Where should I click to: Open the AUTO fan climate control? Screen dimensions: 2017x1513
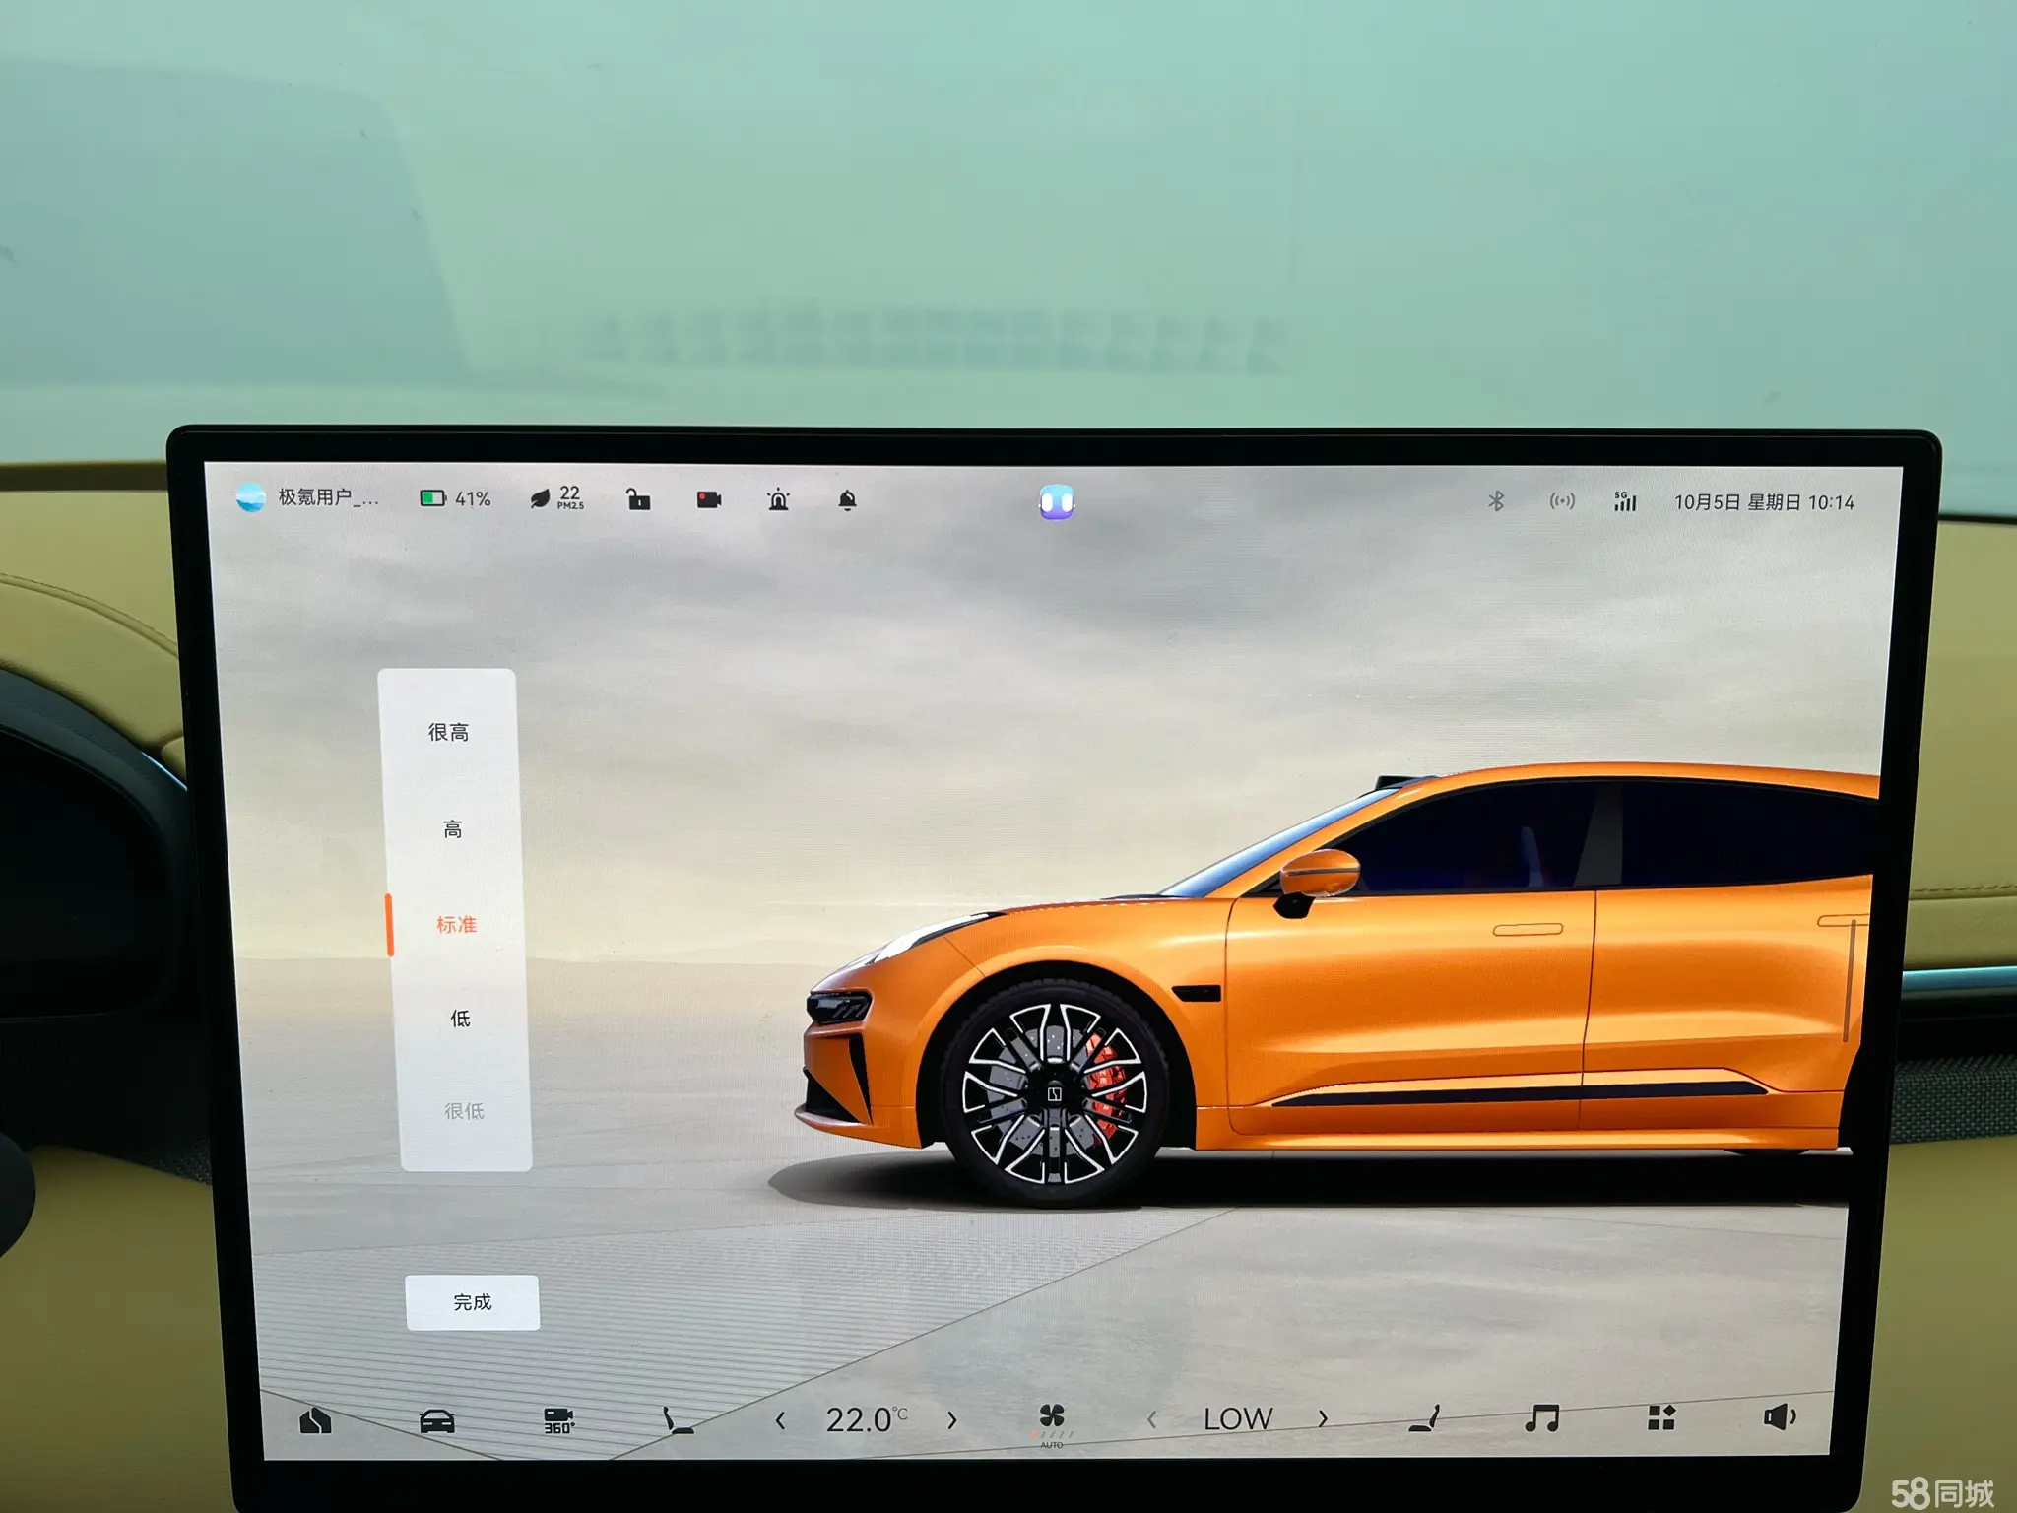click(1052, 1420)
